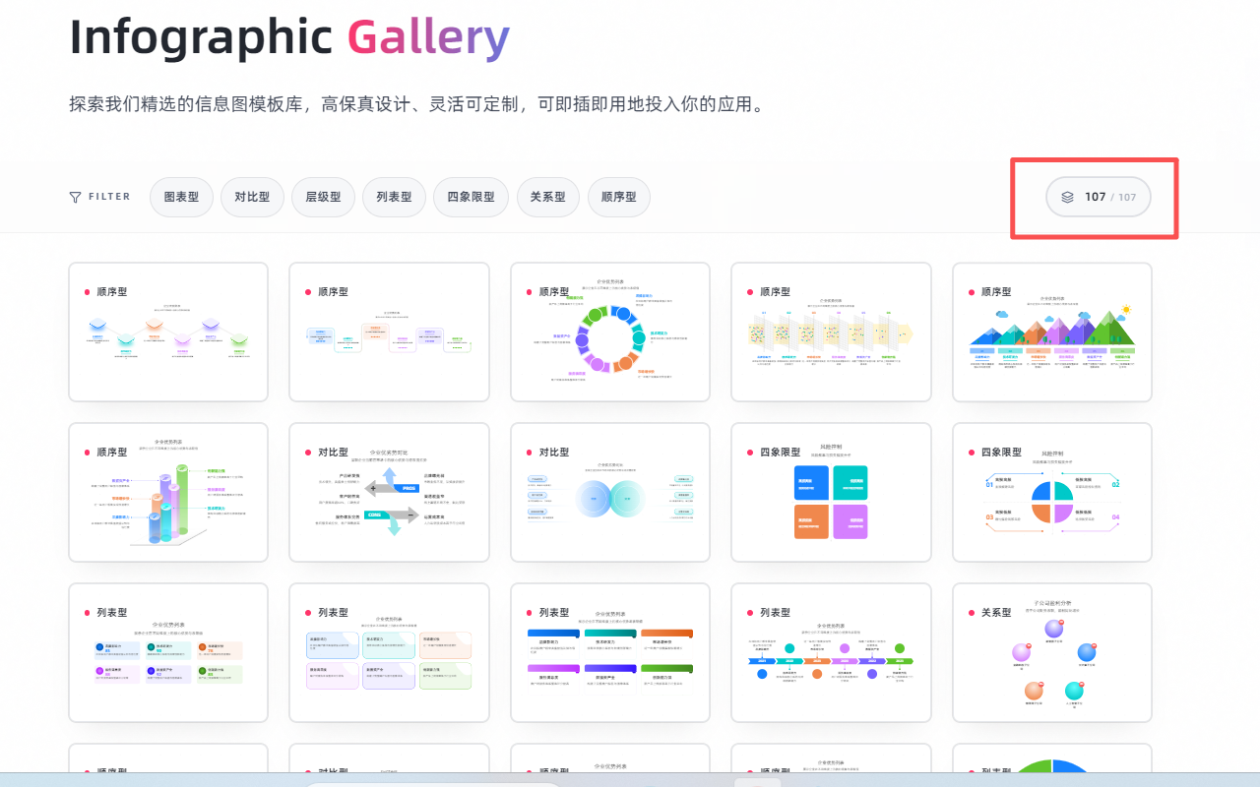Click the 关系型 filter button
This screenshot has height=787, width=1260.
coord(547,197)
